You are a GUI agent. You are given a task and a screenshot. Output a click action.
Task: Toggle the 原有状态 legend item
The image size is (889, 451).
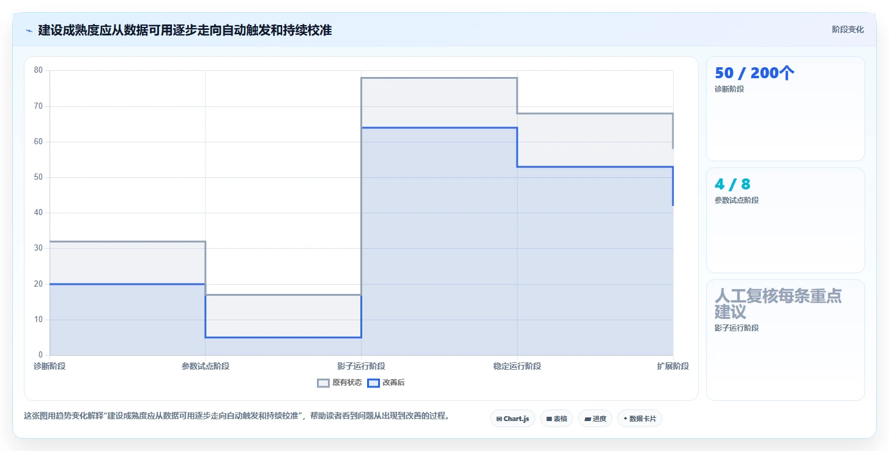(340, 383)
